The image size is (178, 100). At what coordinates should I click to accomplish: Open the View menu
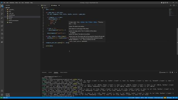coord(16,2)
